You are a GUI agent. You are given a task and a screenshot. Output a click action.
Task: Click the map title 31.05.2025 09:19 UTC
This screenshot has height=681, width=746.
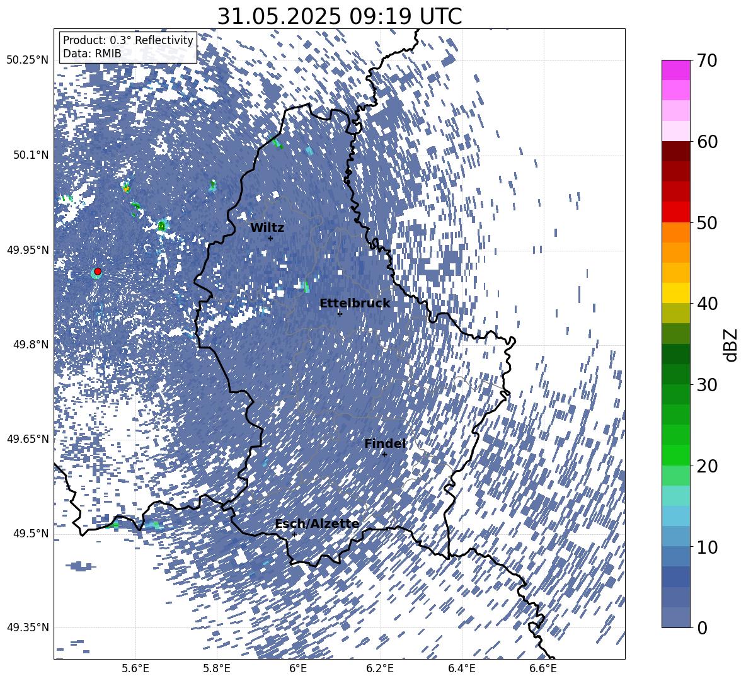click(340, 16)
